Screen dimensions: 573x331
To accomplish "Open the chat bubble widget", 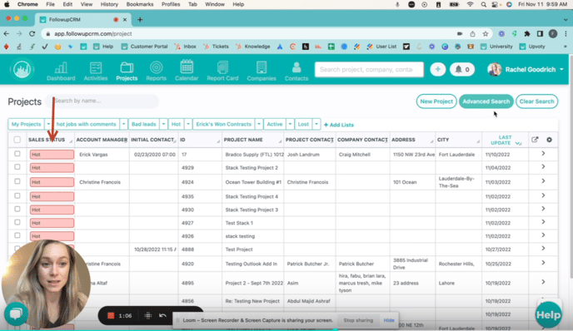I will pyautogui.click(x=16, y=314).
